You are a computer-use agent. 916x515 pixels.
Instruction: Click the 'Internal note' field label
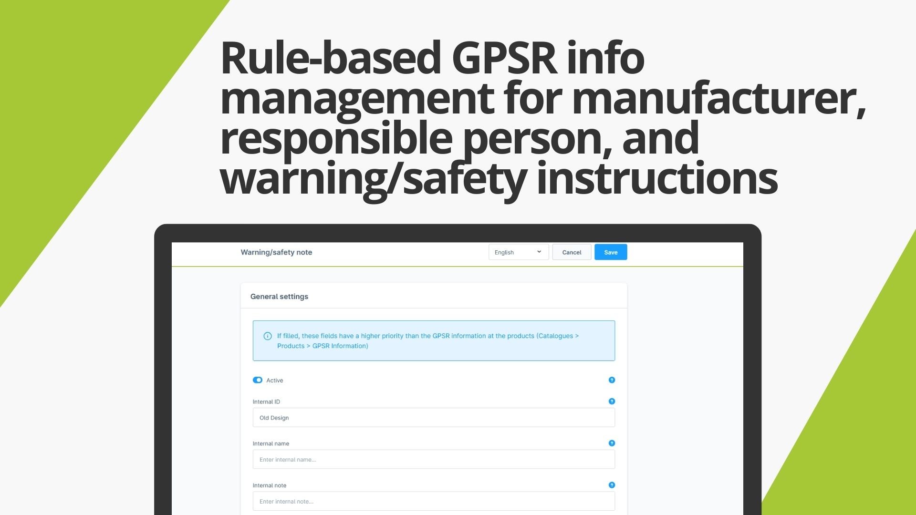(270, 485)
